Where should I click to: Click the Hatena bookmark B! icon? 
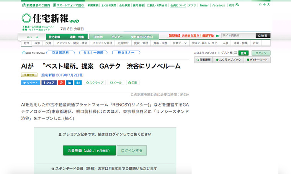coord(78,82)
